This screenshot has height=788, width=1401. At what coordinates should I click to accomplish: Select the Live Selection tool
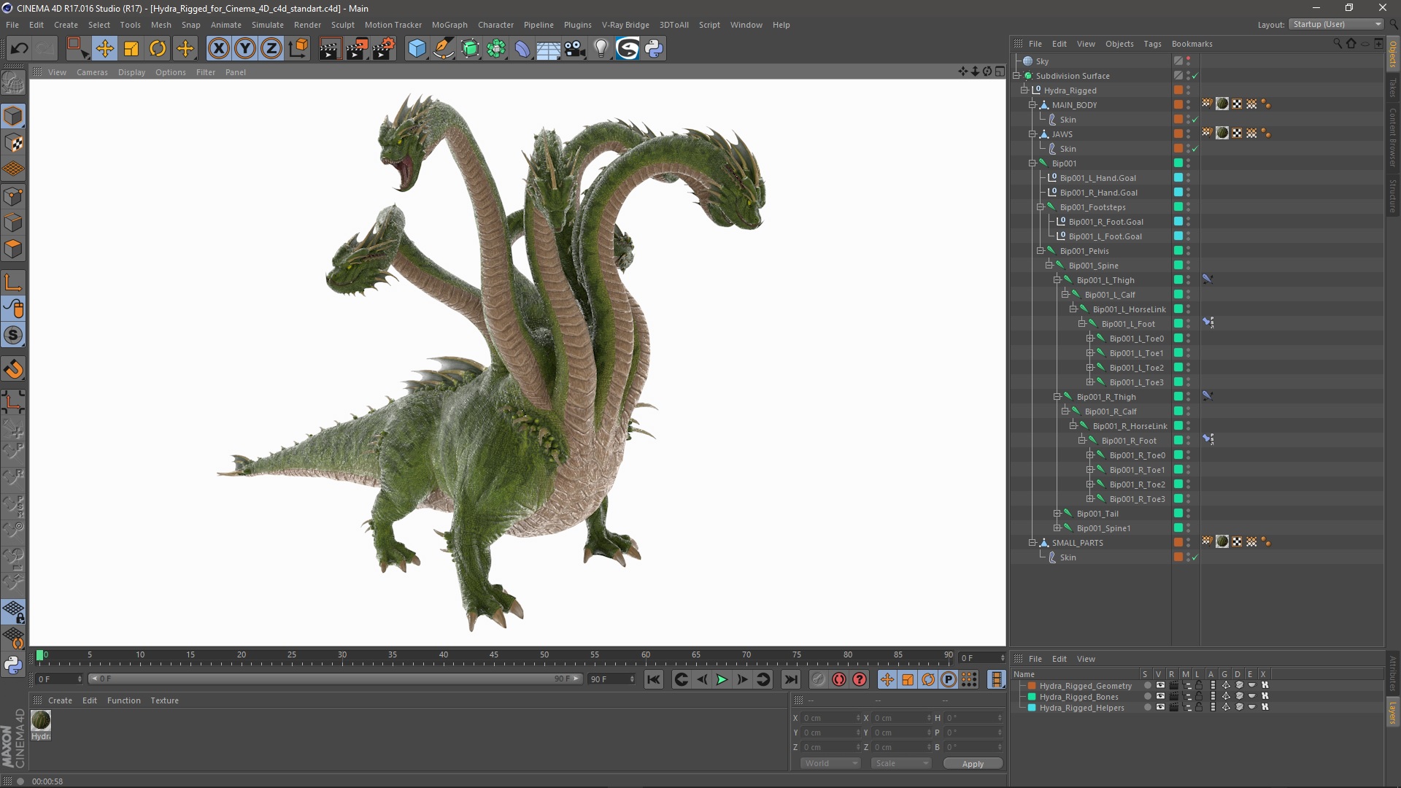tap(77, 49)
